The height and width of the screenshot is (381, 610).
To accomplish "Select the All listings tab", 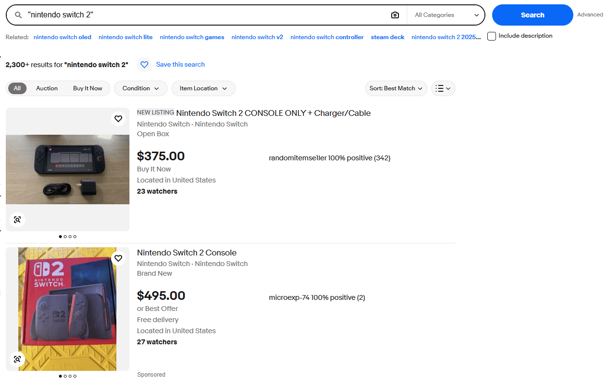I will click(17, 88).
